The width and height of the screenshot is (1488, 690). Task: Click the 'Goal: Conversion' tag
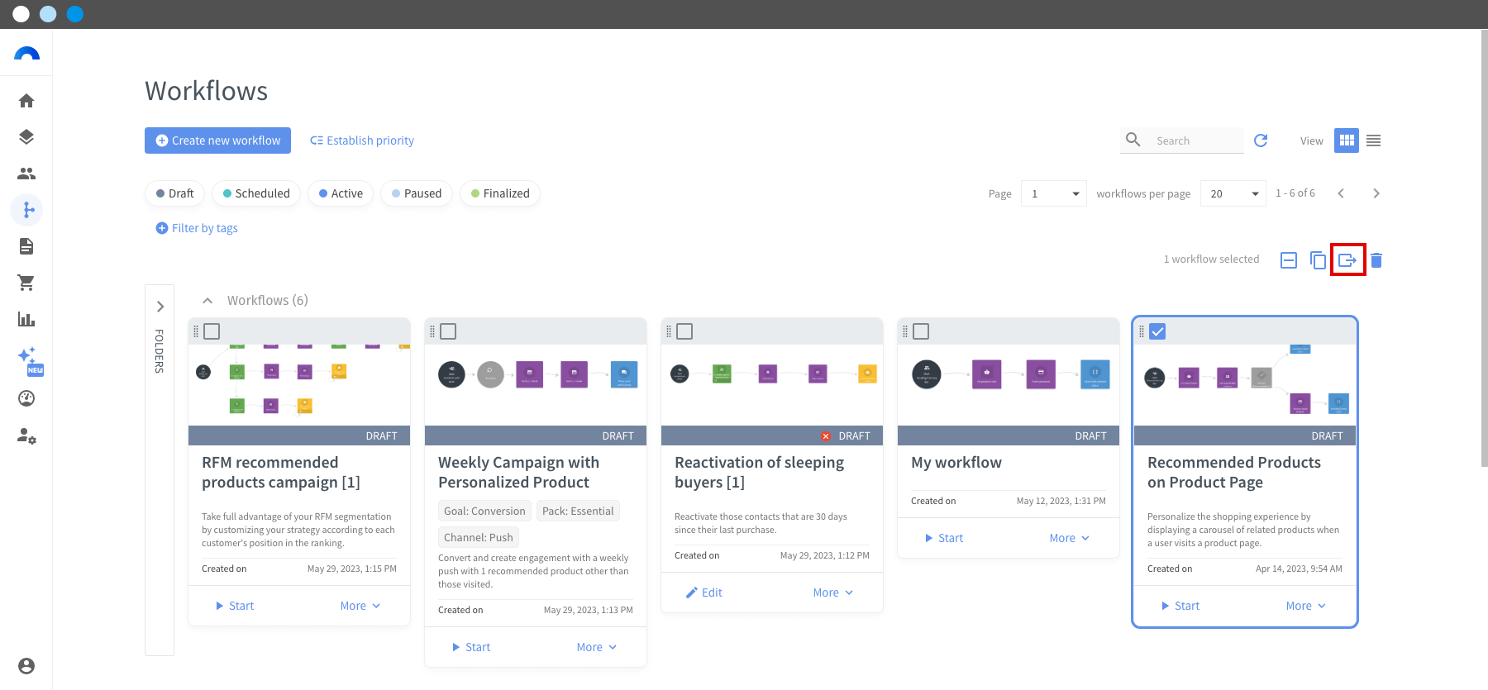tap(484, 511)
